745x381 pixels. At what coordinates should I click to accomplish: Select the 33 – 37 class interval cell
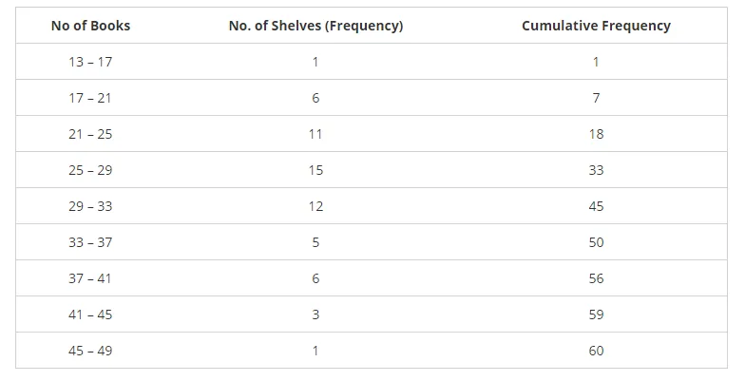click(x=90, y=242)
